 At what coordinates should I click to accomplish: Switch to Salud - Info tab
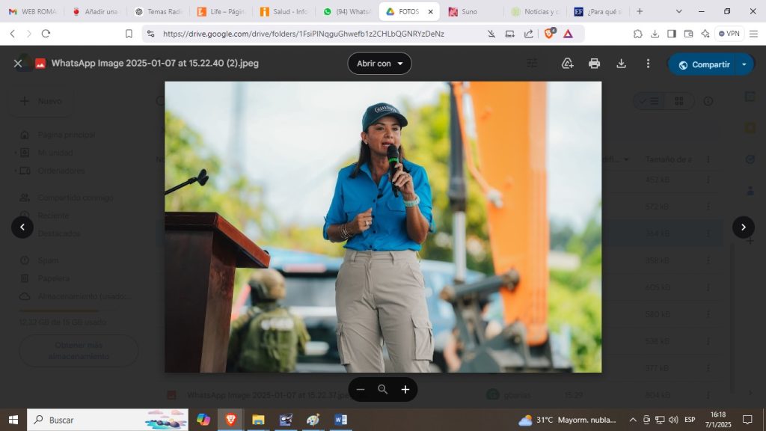click(x=284, y=11)
